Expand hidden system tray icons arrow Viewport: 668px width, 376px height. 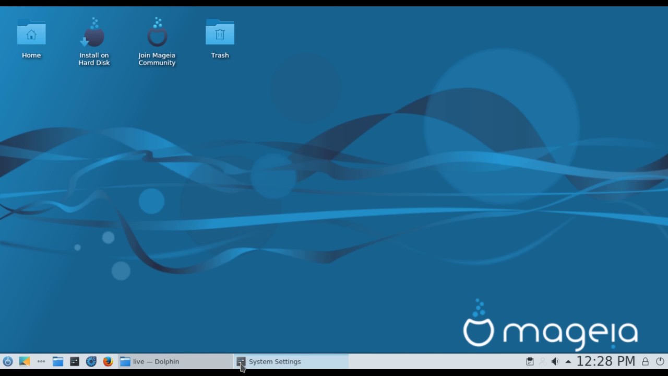(568, 361)
